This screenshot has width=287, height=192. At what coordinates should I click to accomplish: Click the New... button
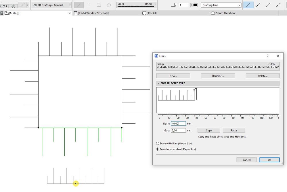[x=173, y=76]
